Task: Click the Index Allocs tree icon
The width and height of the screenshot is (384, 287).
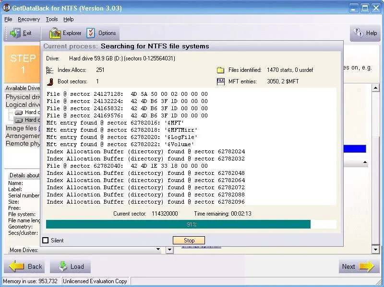Action: [x=49, y=70]
